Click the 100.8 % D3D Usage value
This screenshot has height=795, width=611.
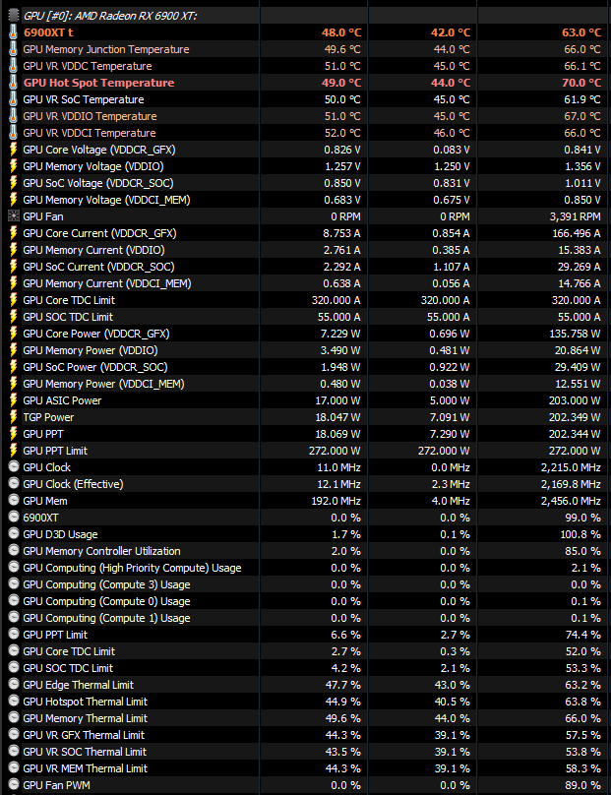tap(580, 534)
